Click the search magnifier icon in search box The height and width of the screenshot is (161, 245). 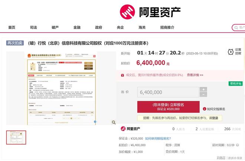click(x=236, y=28)
